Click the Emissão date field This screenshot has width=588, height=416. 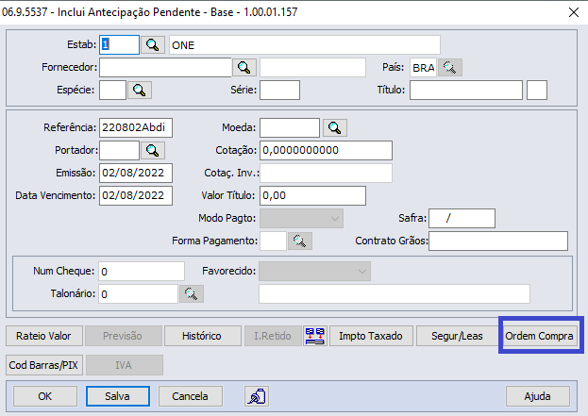[136, 173]
